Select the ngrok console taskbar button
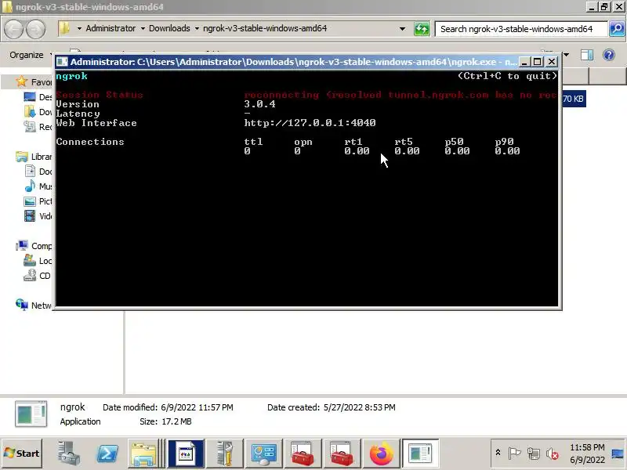This screenshot has height=470, width=627. click(420, 454)
